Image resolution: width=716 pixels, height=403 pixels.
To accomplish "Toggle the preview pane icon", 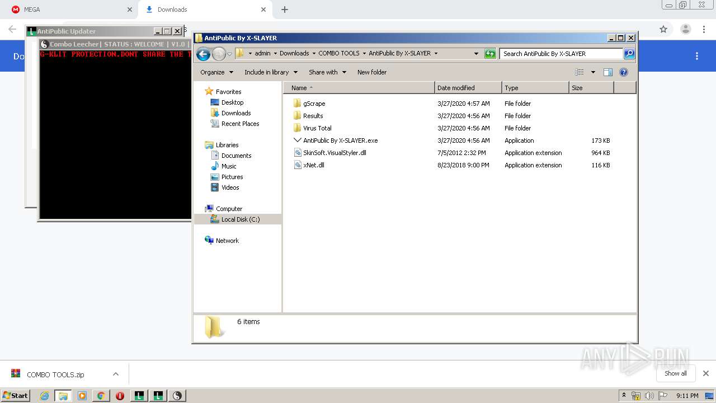I will pos(608,72).
